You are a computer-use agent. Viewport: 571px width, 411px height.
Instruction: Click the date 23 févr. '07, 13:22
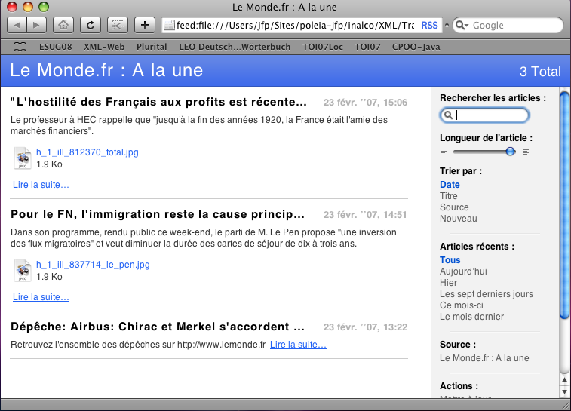click(x=365, y=327)
